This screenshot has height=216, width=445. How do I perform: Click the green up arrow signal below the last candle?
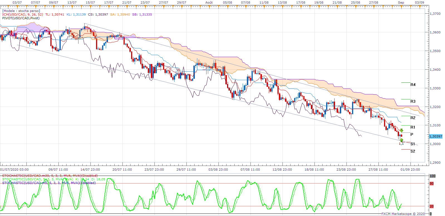pos(401,140)
